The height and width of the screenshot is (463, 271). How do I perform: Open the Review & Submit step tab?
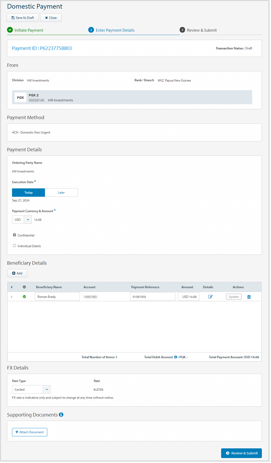[x=202, y=30]
